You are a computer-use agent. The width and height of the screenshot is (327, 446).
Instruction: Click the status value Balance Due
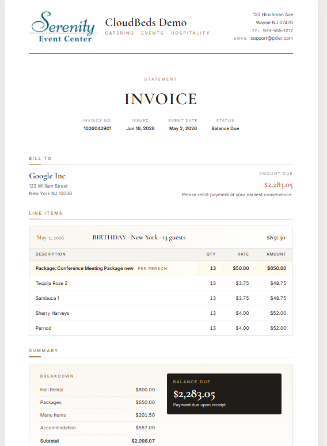(225, 128)
